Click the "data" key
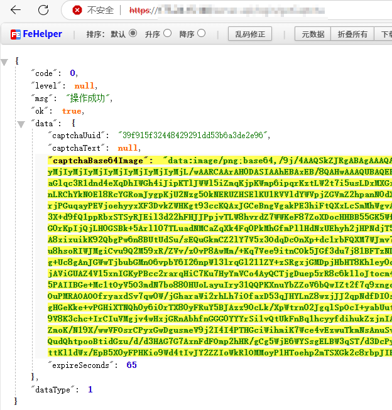This screenshot has width=392, height=410. (x=44, y=124)
